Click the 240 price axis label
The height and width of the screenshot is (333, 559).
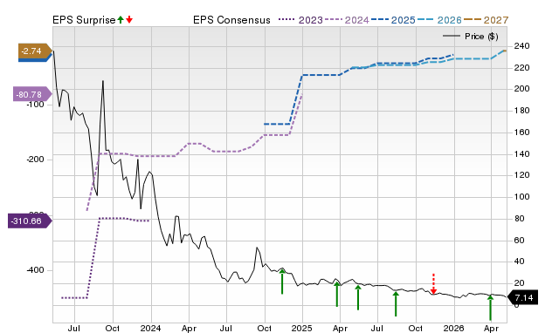tap(522, 46)
